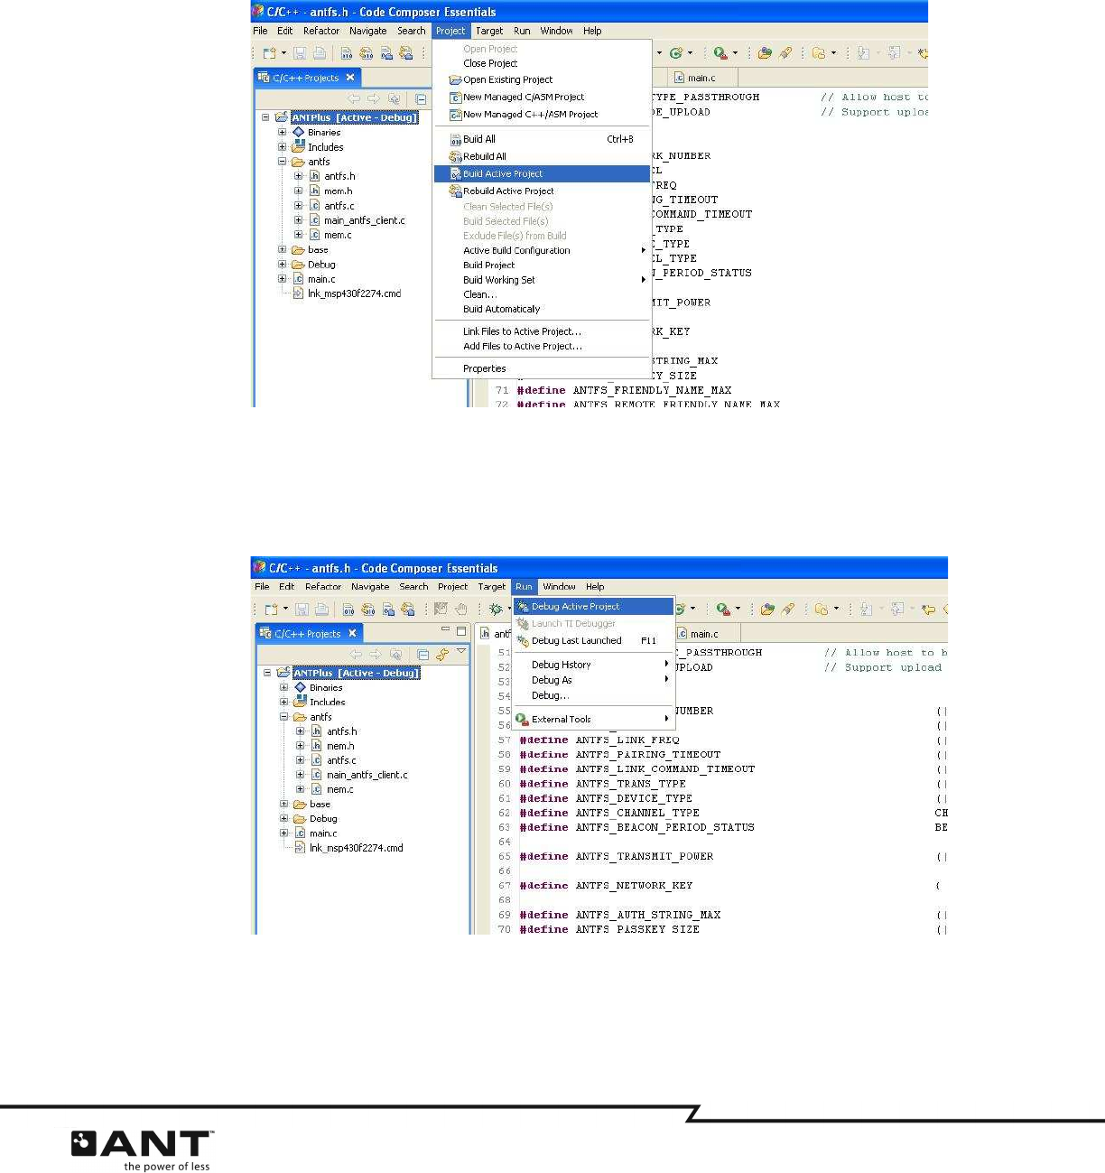Open the Active Build Configuration submenu
This screenshot has height=1173, width=1105.
point(542,250)
